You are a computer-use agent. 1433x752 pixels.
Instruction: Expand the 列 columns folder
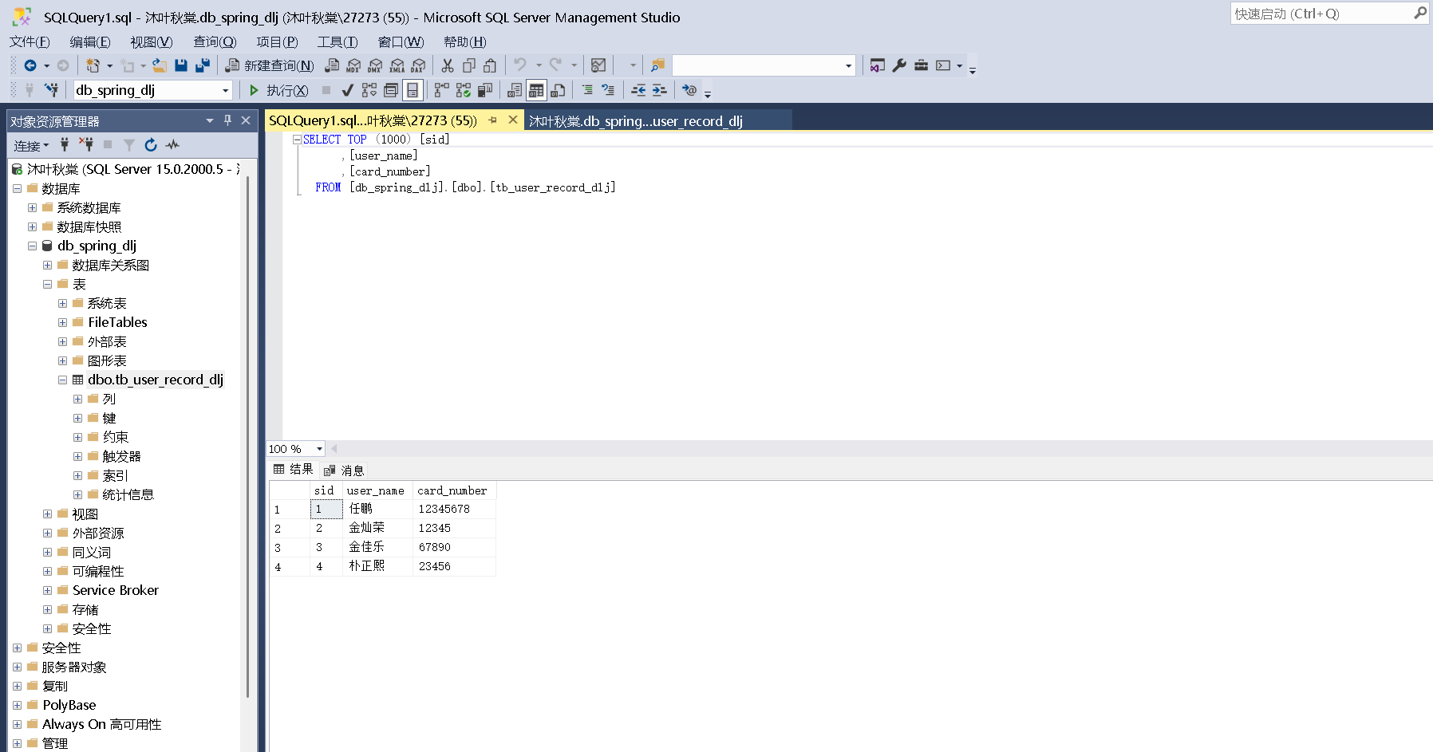pyautogui.click(x=77, y=399)
